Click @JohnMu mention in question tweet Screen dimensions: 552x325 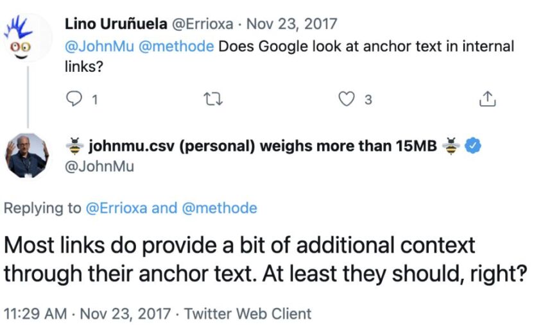pyautogui.click(x=99, y=46)
